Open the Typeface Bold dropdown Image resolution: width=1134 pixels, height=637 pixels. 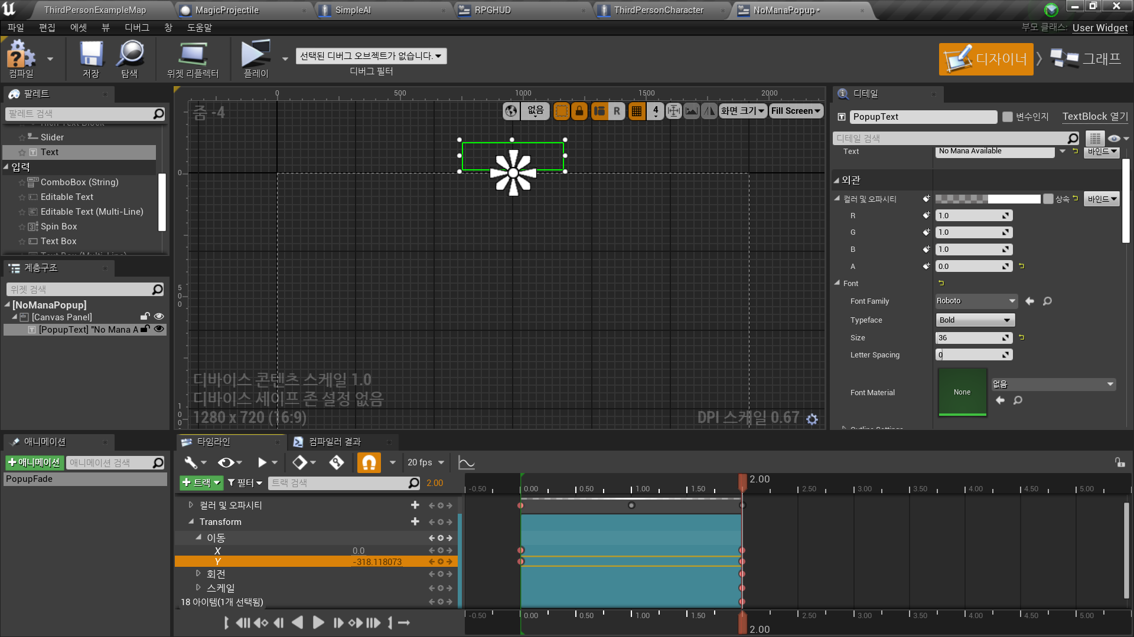click(975, 320)
